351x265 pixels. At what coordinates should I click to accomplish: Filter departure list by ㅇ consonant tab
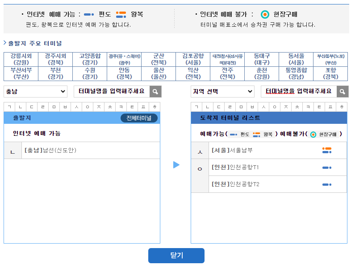[88, 107]
